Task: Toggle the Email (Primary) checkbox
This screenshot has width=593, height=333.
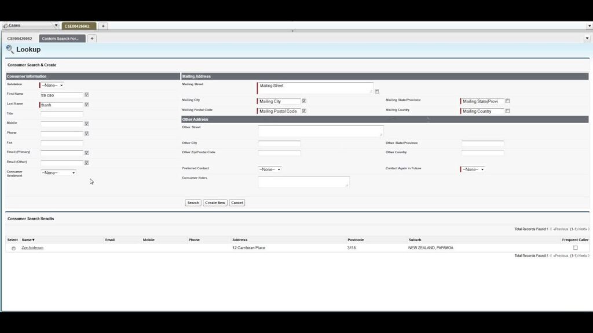Action: pyautogui.click(x=87, y=153)
